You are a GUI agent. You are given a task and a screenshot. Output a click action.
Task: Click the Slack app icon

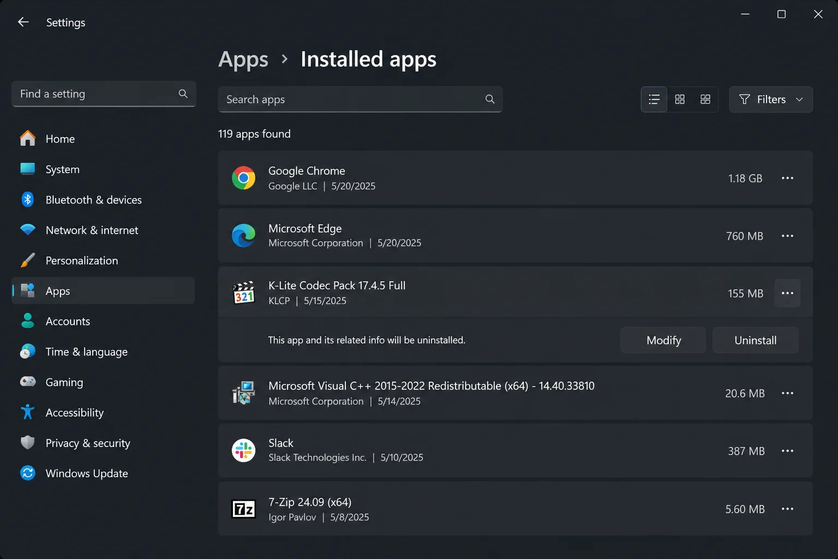(243, 451)
